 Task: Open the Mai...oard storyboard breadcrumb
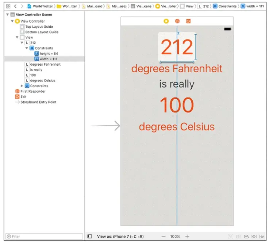pos(92,6)
